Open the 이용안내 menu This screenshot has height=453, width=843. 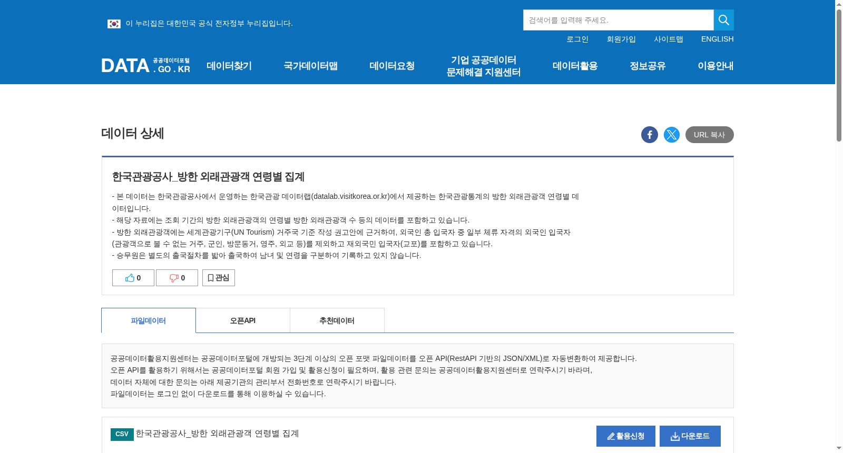tap(715, 66)
